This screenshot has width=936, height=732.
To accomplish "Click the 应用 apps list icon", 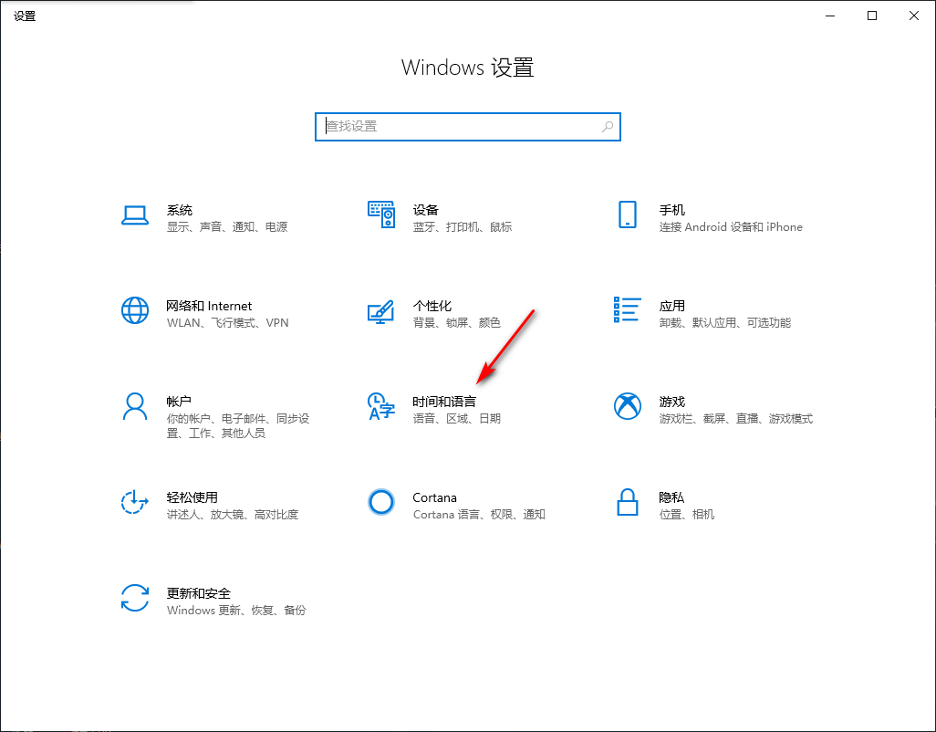I will [628, 310].
